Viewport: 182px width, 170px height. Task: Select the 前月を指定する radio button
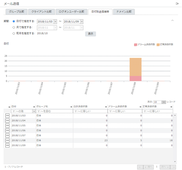(14, 33)
